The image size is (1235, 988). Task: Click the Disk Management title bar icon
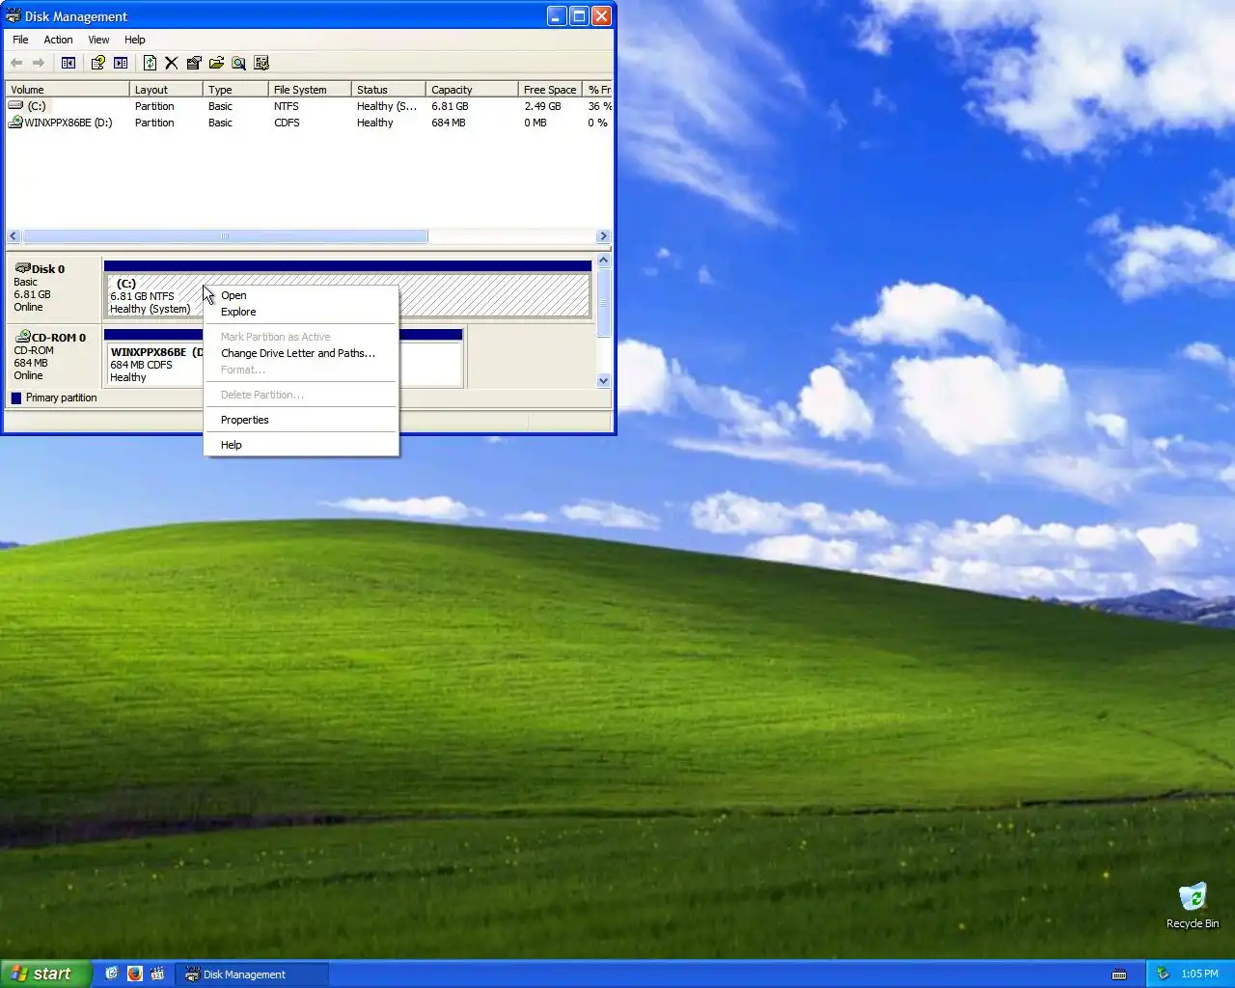point(14,15)
